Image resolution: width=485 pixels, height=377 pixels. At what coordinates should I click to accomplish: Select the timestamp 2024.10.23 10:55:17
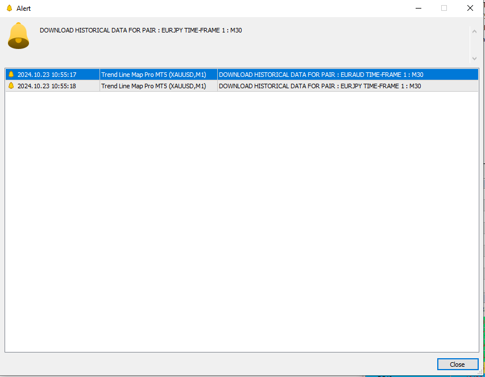(x=47, y=75)
